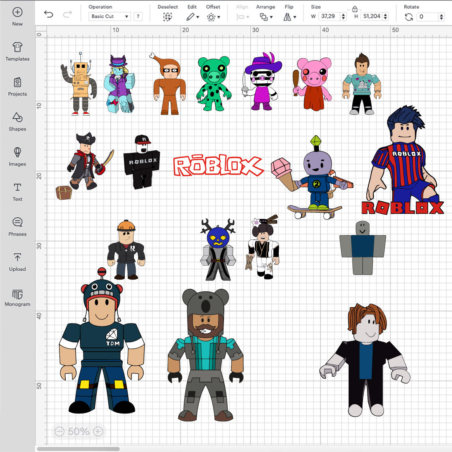
Task: Click the 50% zoom level text
Action: (x=79, y=431)
